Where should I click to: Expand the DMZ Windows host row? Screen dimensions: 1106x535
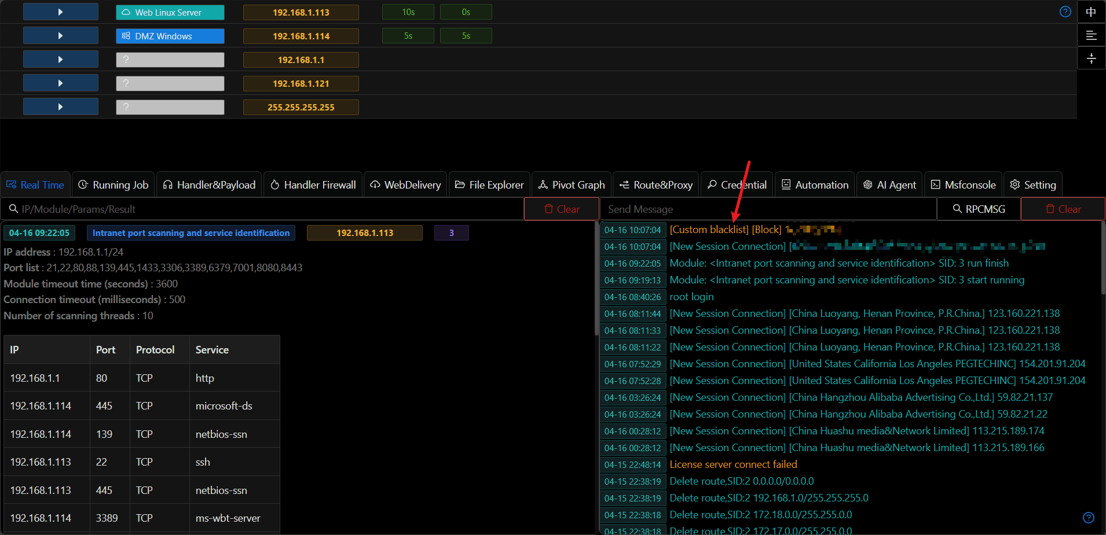[60, 36]
